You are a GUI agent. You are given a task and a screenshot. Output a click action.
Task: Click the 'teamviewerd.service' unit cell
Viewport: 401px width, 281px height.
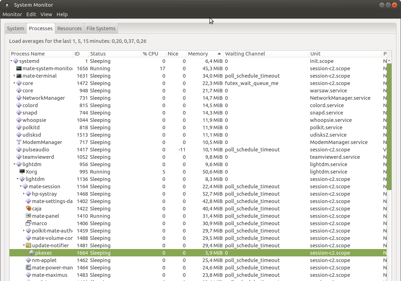click(335, 157)
